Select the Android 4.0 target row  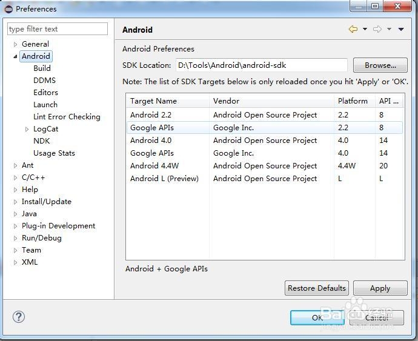tap(265, 141)
